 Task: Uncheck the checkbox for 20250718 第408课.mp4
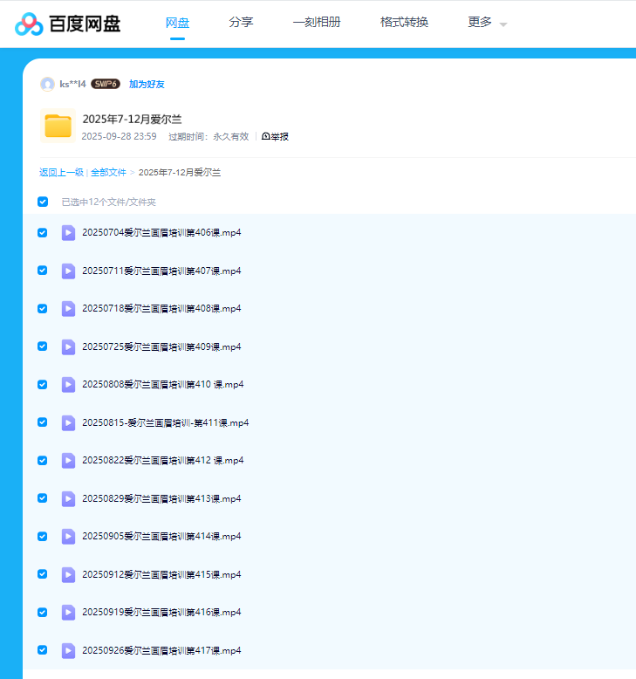click(x=43, y=308)
